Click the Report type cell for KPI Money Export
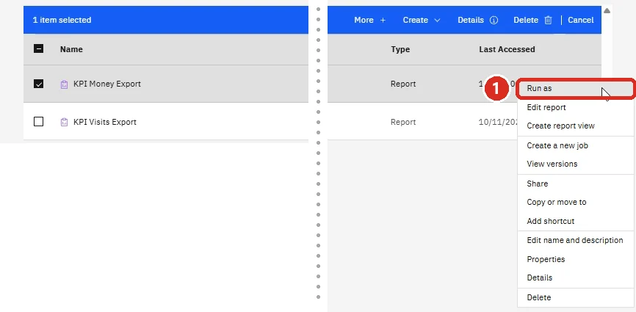The width and height of the screenshot is (636, 312). [403, 84]
